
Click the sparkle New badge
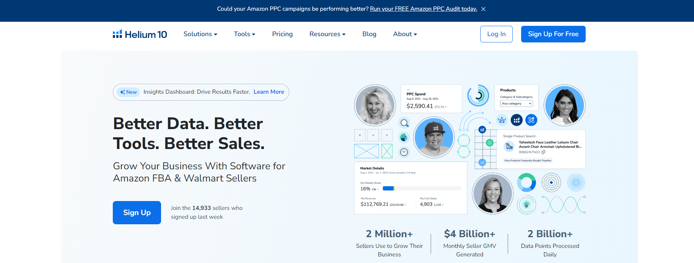128,92
